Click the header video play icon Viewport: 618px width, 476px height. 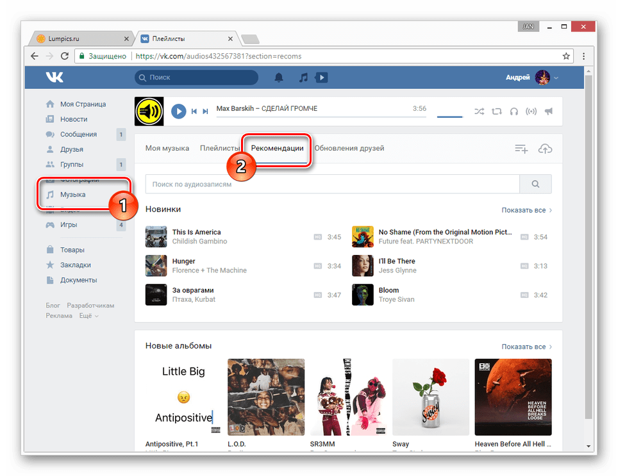tap(322, 78)
